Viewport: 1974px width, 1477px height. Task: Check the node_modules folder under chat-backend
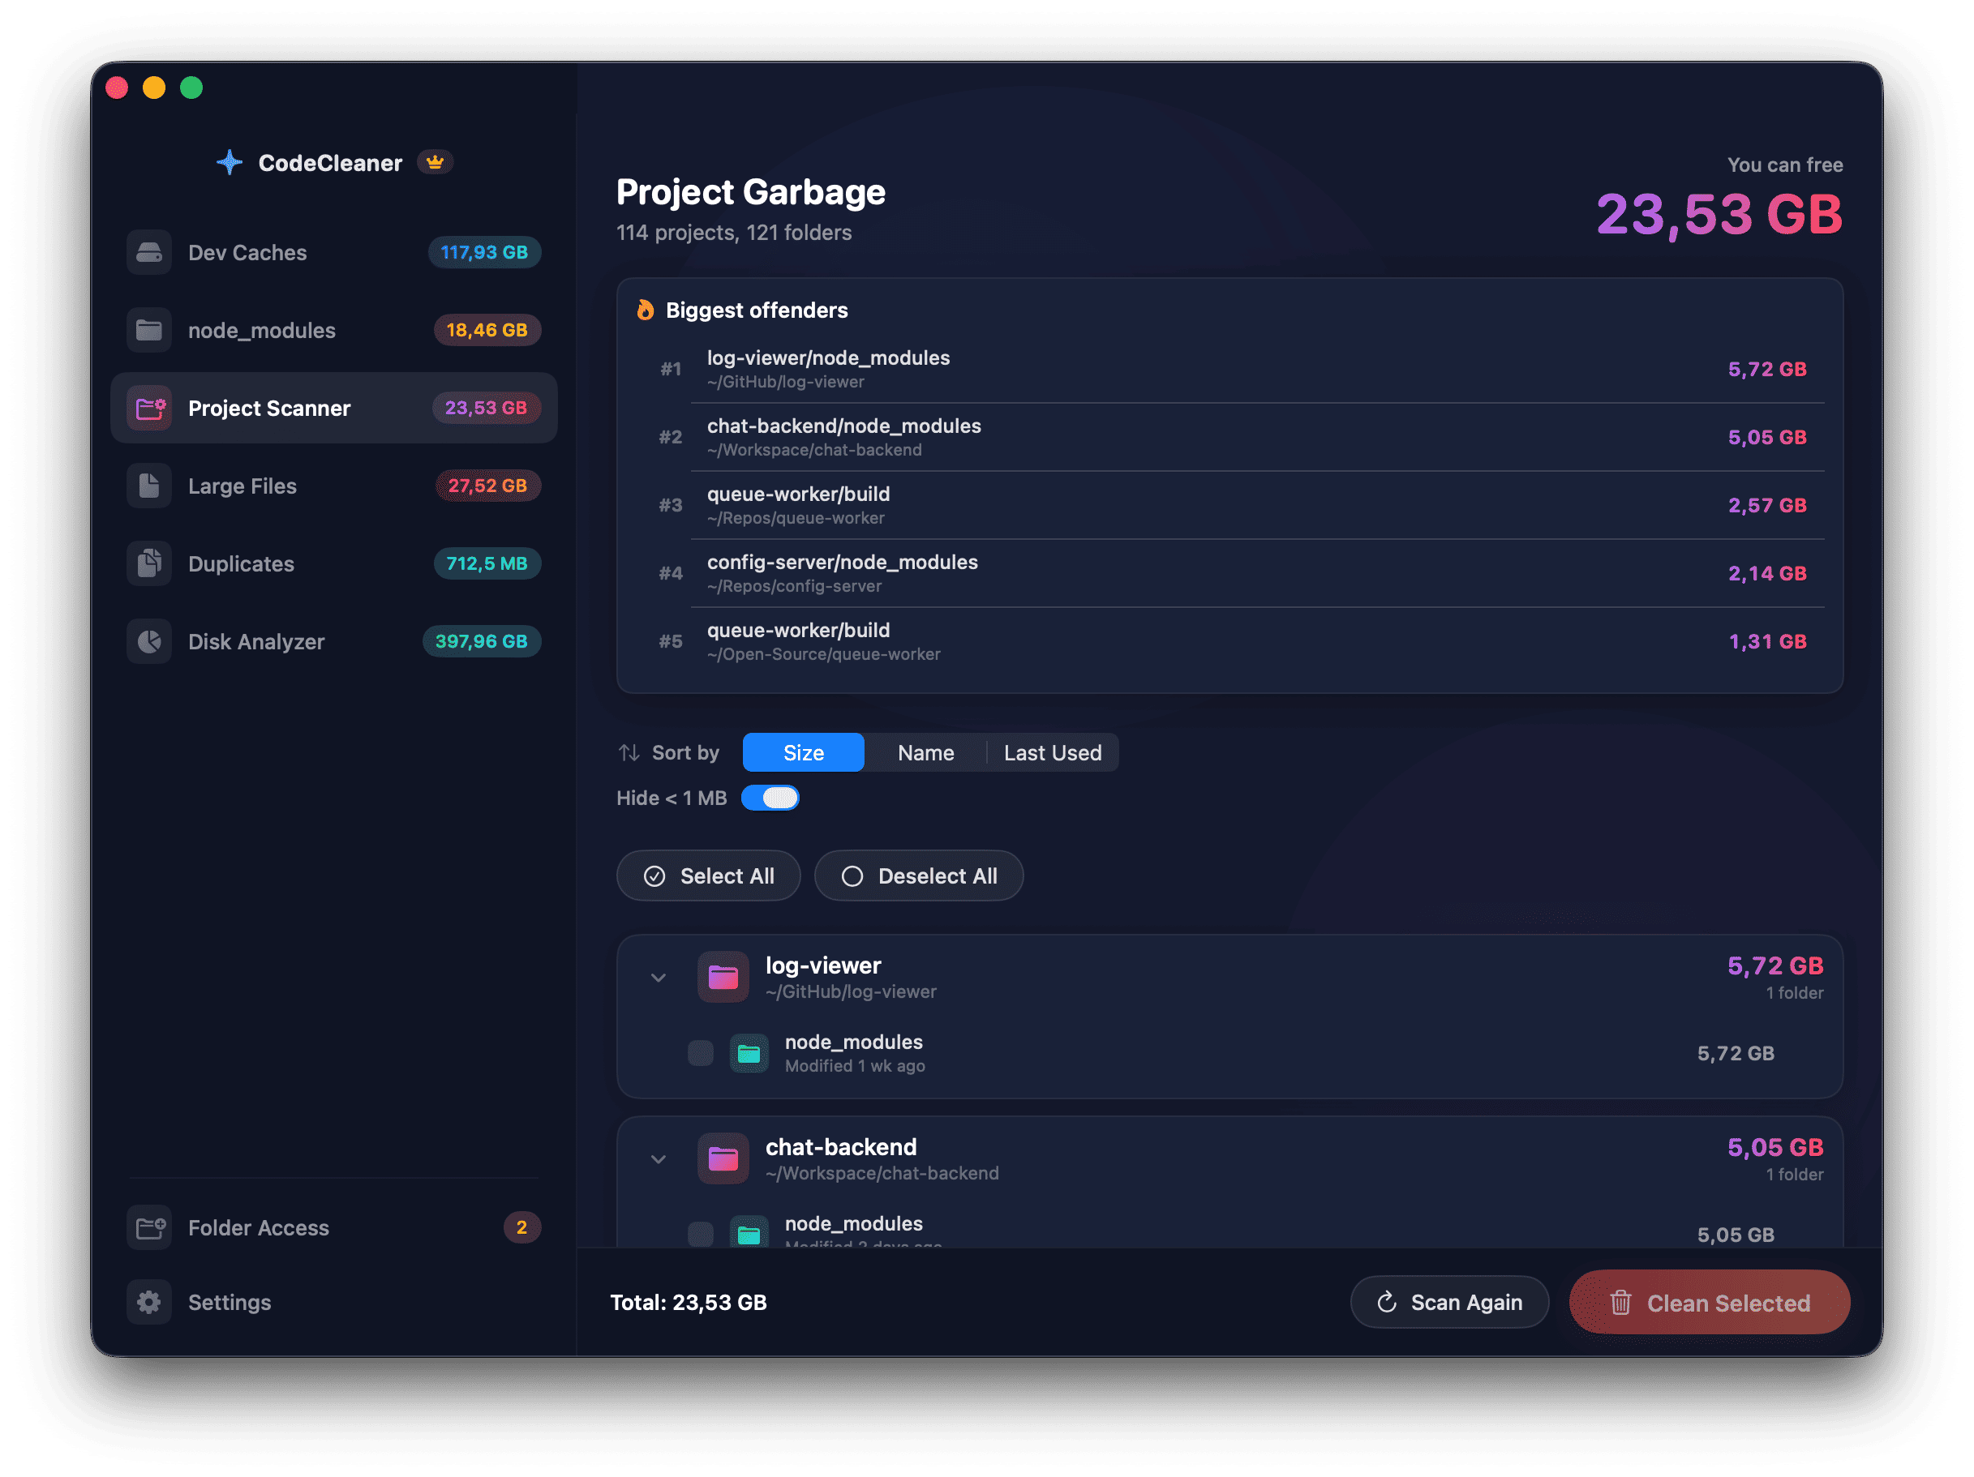pyautogui.click(x=701, y=1235)
